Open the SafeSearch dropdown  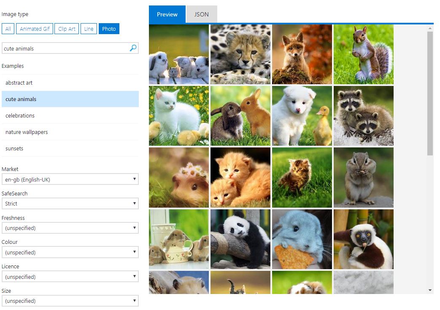tap(70, 203)
